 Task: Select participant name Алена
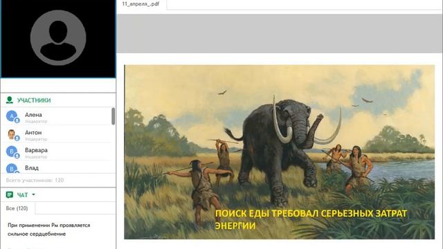(x=33, y=115)
